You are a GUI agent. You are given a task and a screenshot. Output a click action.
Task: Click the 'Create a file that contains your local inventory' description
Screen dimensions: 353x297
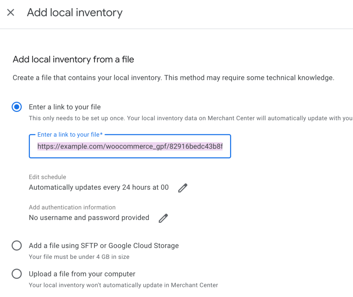tap(173, 78)
